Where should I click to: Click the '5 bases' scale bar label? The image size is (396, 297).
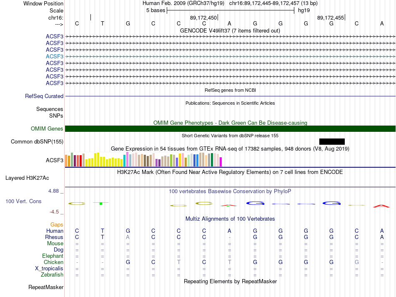click(x=155, y=10)
